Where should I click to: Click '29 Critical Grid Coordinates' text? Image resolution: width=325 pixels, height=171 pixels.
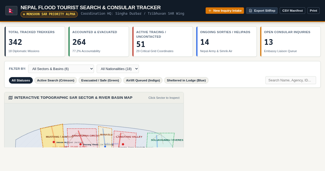click(x=155, y=51)
